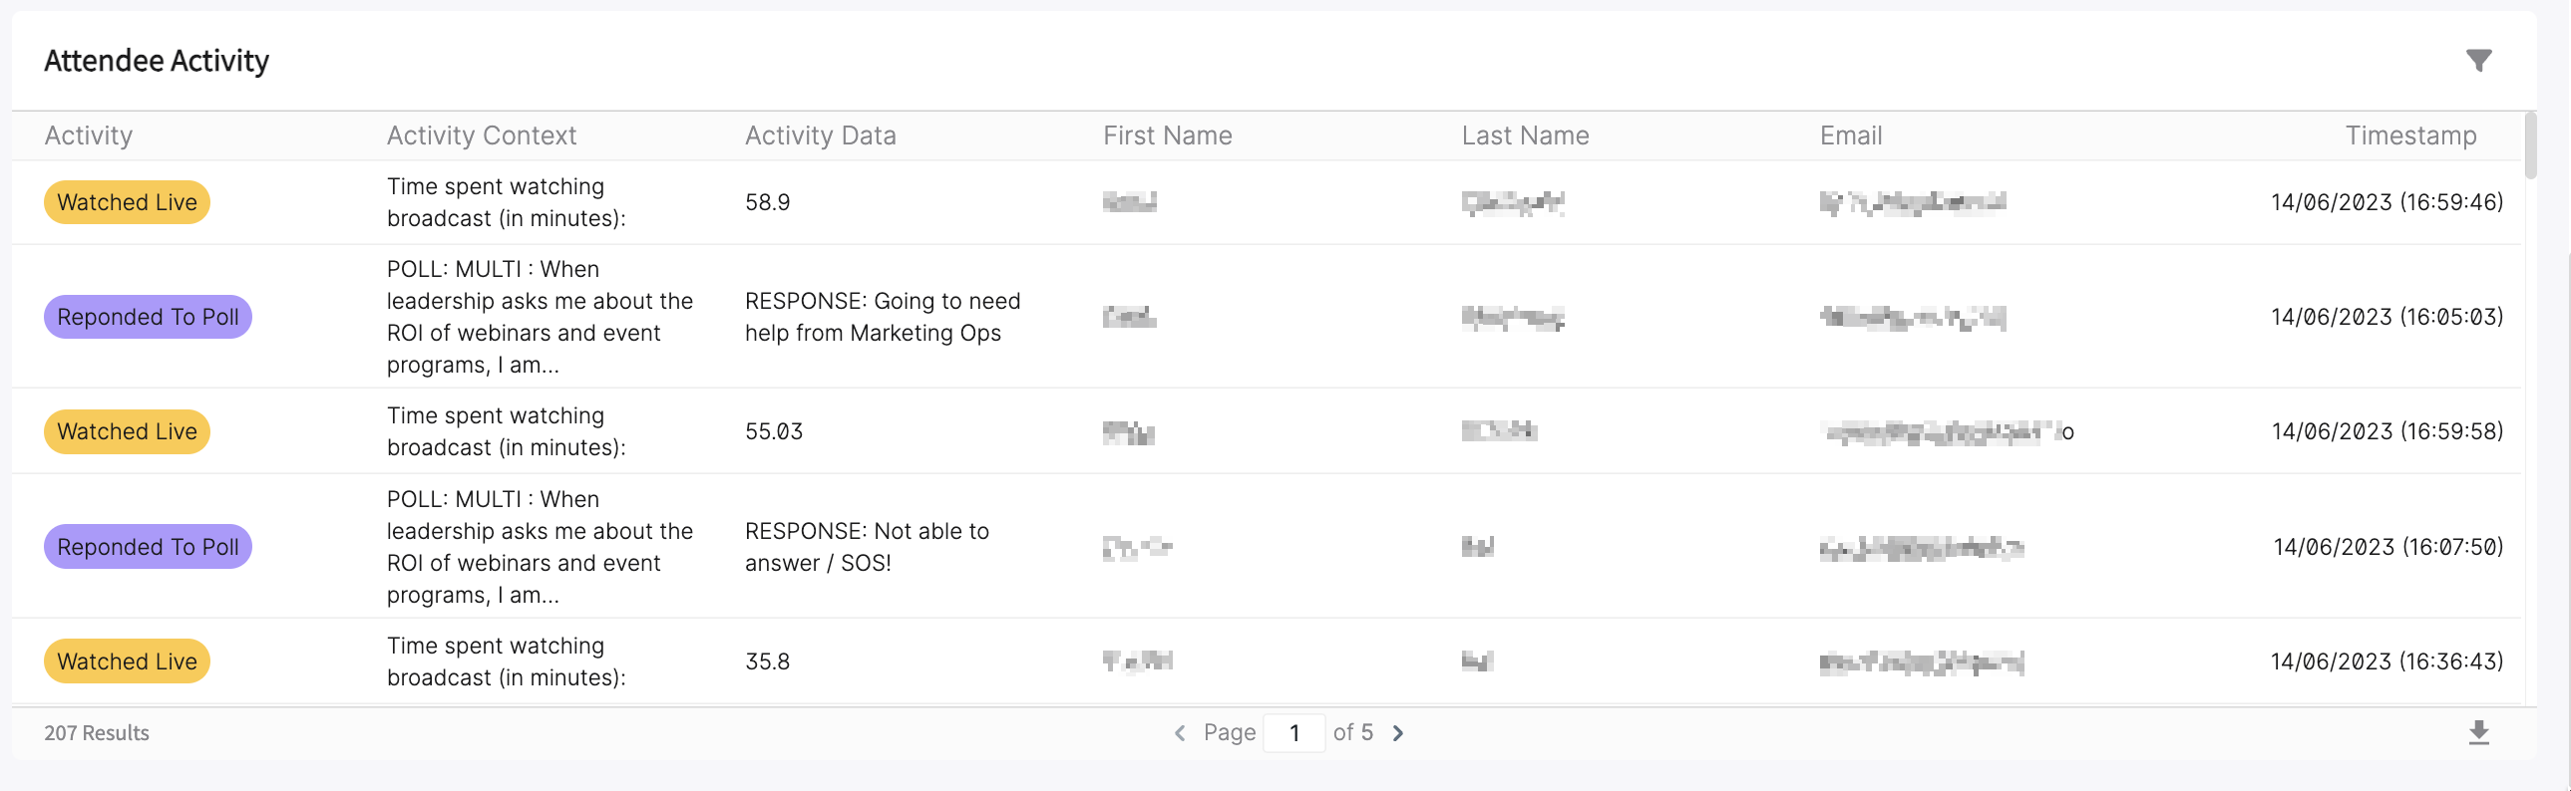Go to the next results page
This screenshot has width=2571, height=791.
pyautogui.click(x=1398, y=733)
